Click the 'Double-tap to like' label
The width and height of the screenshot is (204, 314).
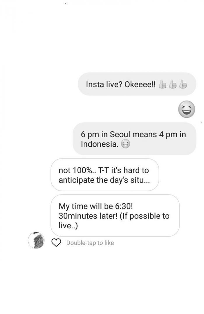[90, 243]
